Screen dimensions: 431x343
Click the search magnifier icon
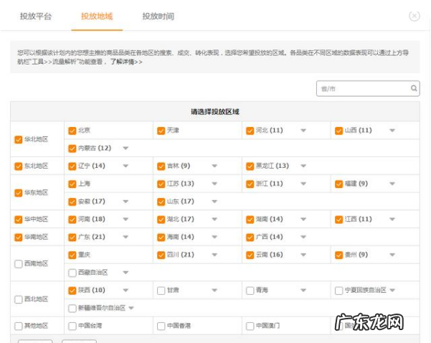click(x=414, y=88)
